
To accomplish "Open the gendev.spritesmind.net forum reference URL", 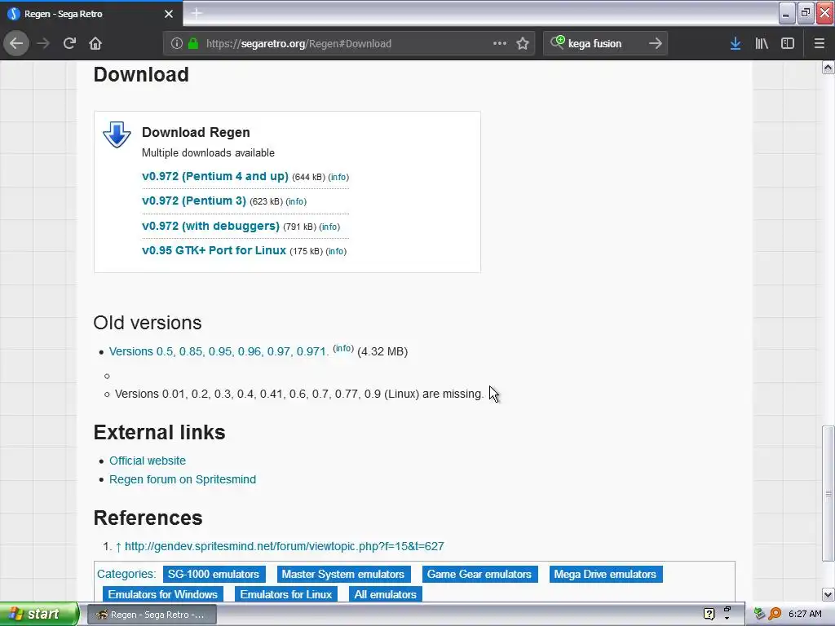I will tap(285, 546).
